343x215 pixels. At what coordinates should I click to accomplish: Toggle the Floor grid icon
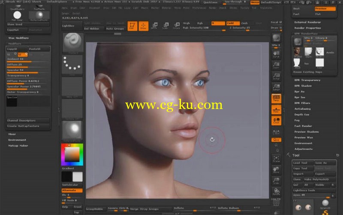276,109
